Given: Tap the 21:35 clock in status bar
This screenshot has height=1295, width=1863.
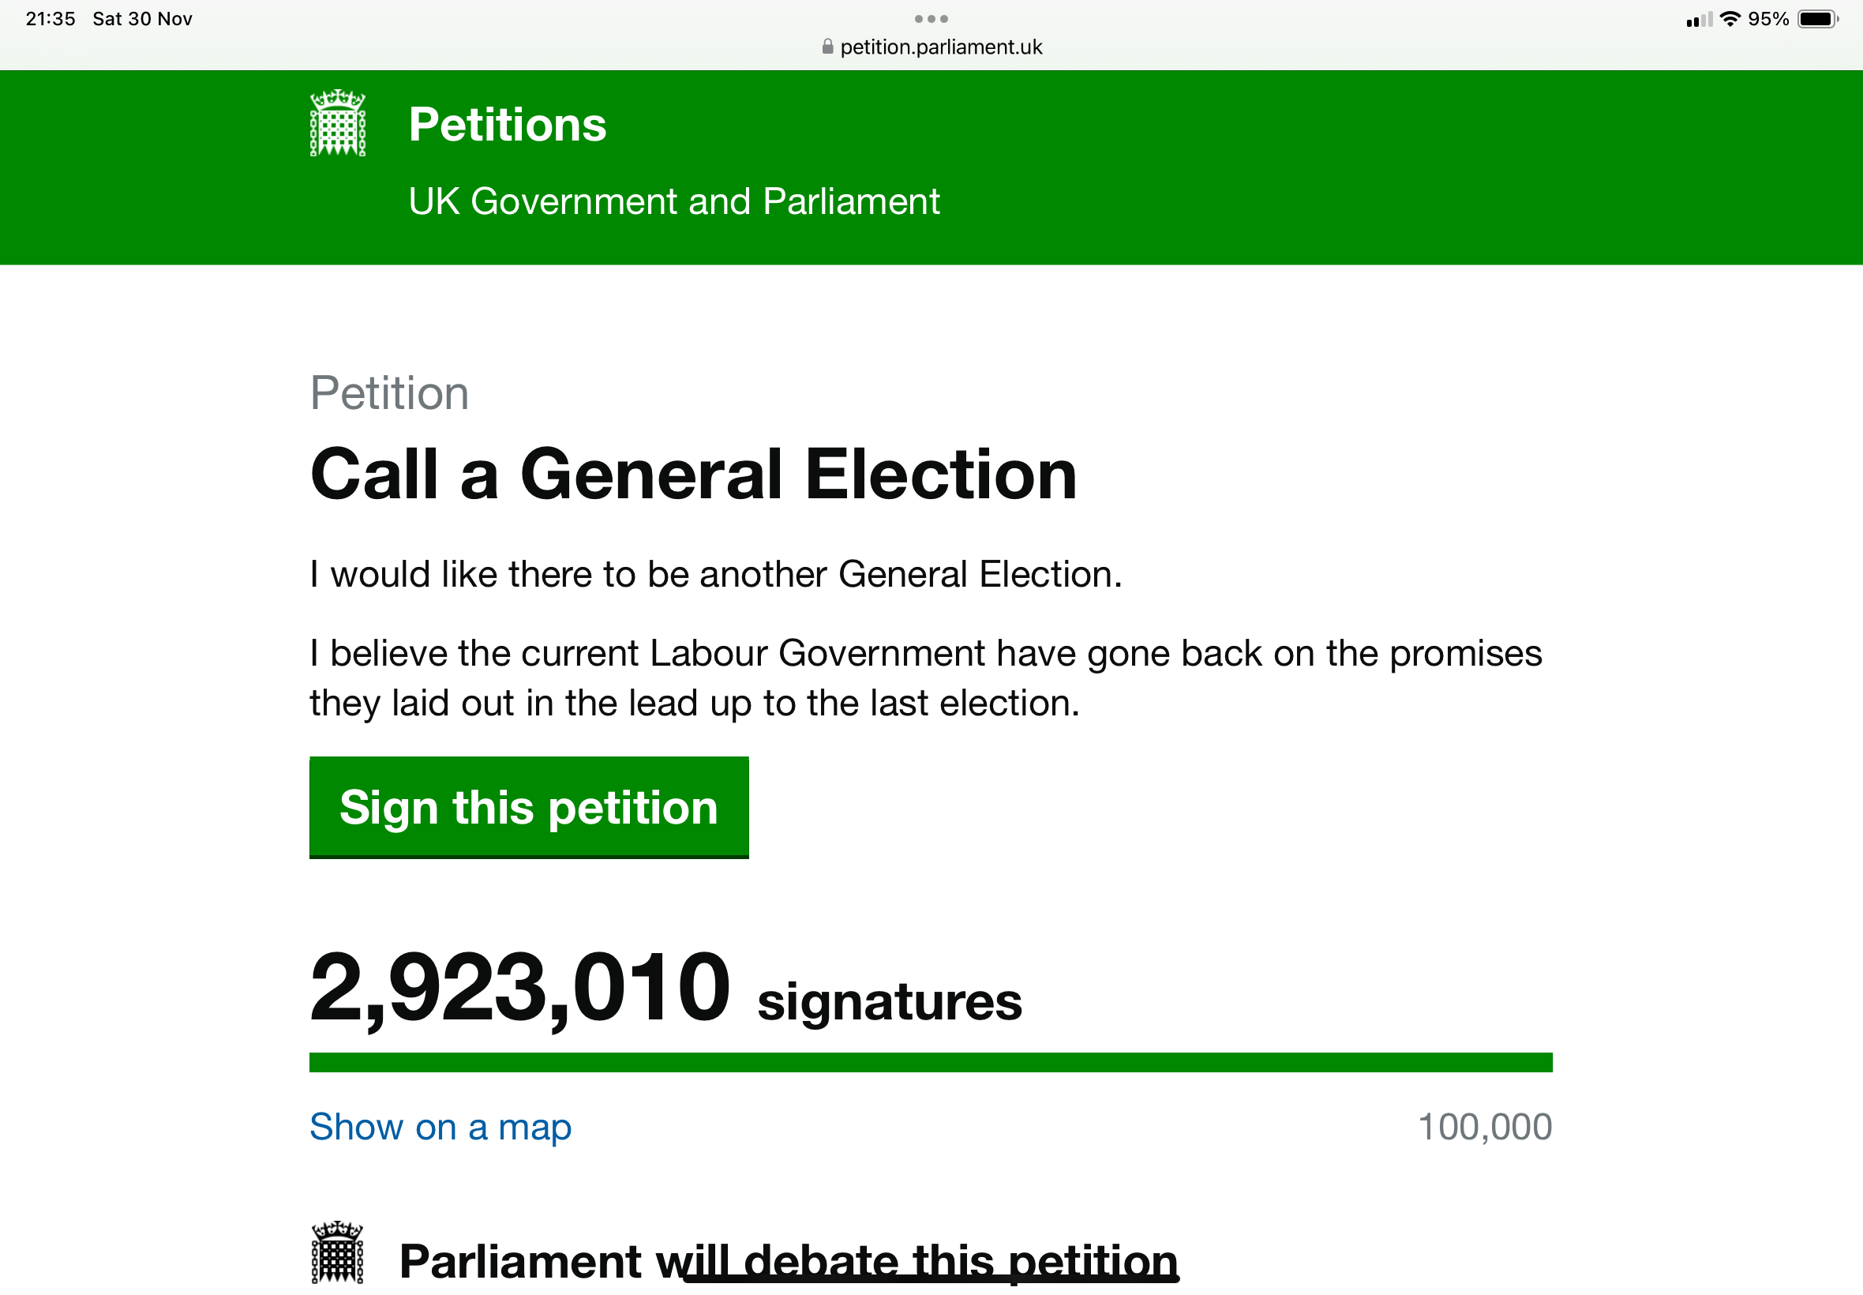Looking at the screenshot, I should tap(51, 19).
